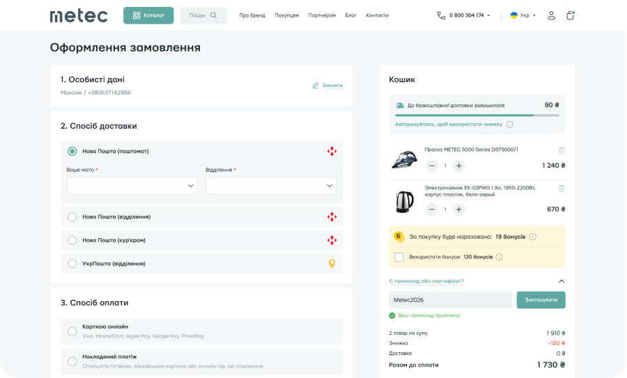Image resolution: width=627 pixels, height=378 pixels.
Task: Click the free delivery progress bar
Action: pyautogui.click(x=477, y=115)
